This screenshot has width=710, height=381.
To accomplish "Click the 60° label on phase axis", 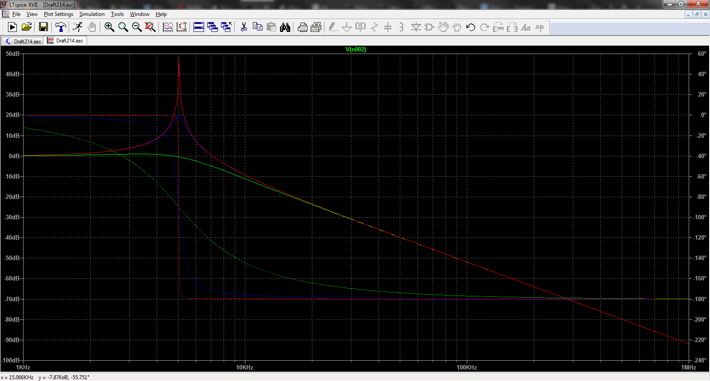I will click(702, 54).
